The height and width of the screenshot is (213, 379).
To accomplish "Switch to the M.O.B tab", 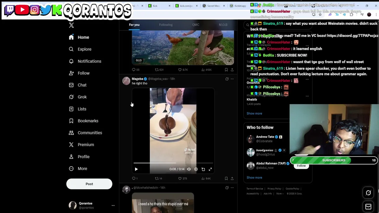I will pos(223,25).
